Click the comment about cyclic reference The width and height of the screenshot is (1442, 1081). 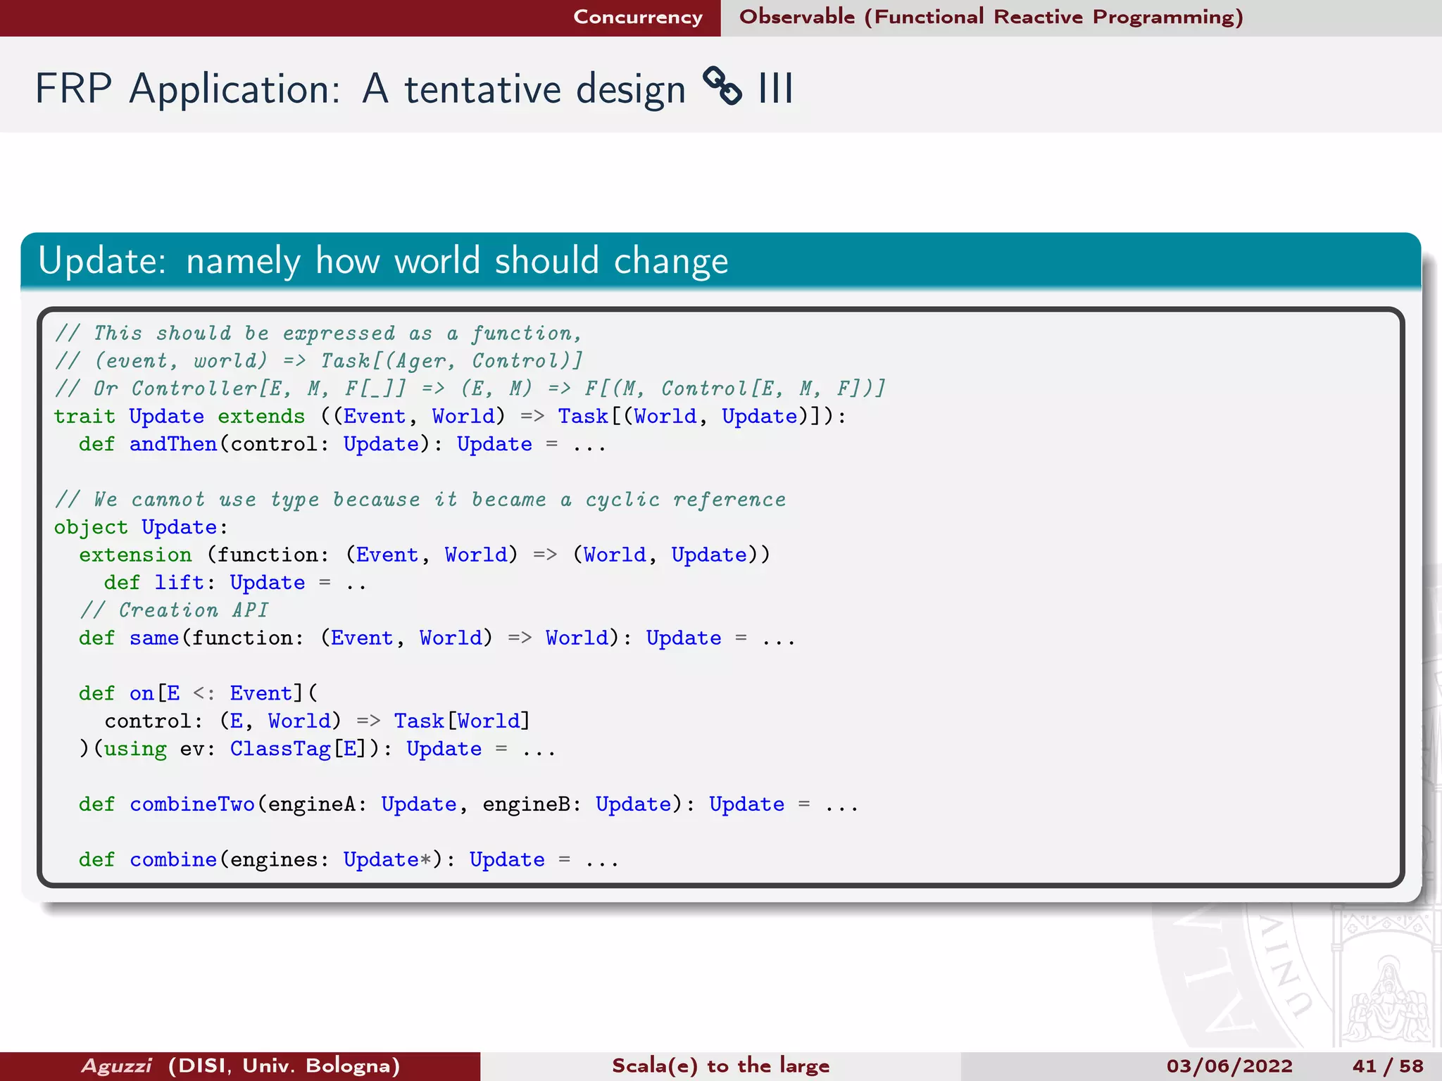click(420, 500)
